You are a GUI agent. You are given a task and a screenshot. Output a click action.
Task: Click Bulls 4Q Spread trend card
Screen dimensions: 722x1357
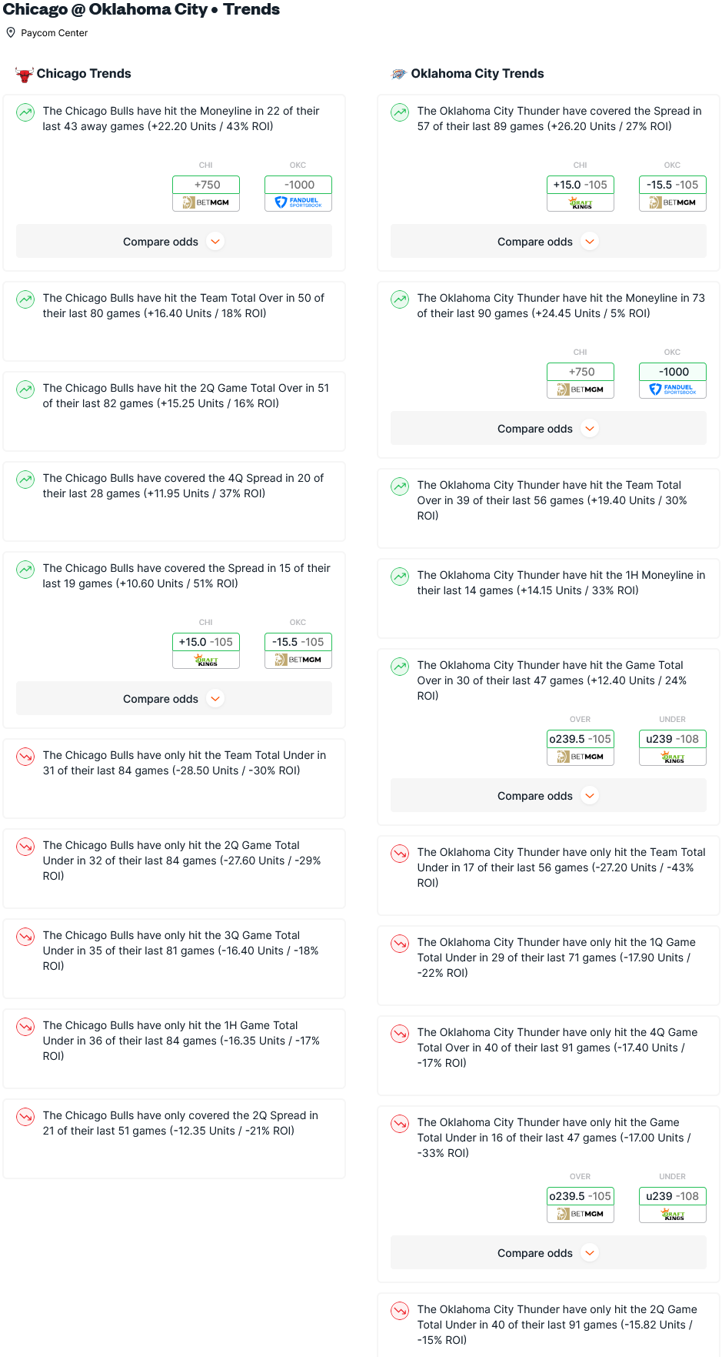tap(174, 502)
